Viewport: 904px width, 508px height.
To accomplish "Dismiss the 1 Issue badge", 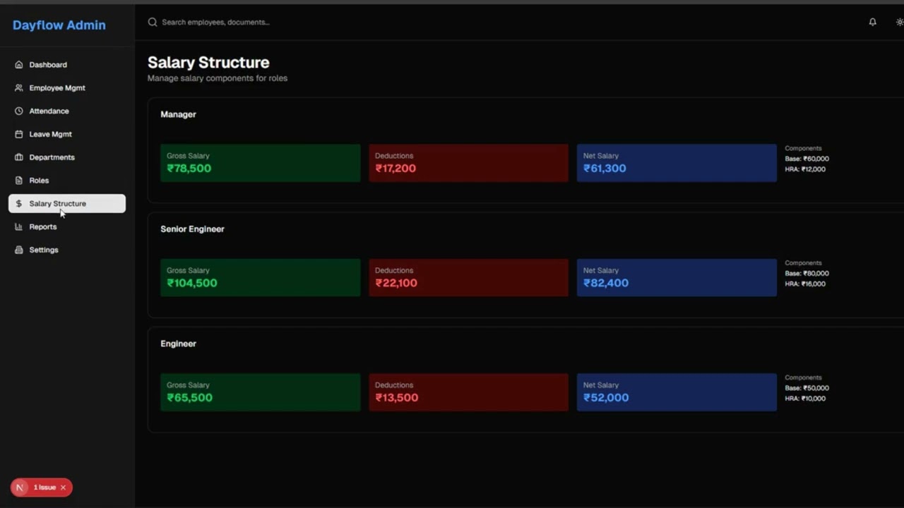I will [63, 488].
